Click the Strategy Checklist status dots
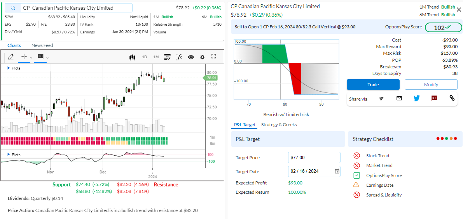Image resolution: width=463 pixels, height=219 pixels. point(446,139)
